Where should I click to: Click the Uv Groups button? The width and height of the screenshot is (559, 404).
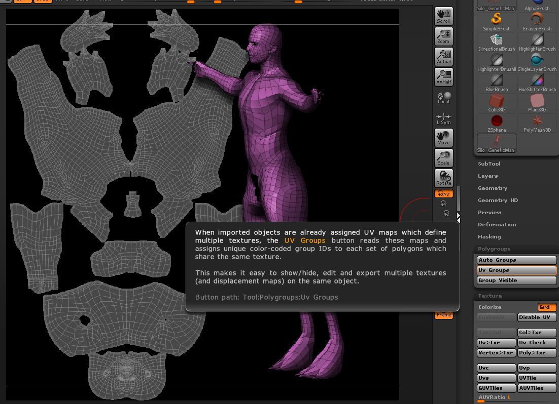[516, 270]
